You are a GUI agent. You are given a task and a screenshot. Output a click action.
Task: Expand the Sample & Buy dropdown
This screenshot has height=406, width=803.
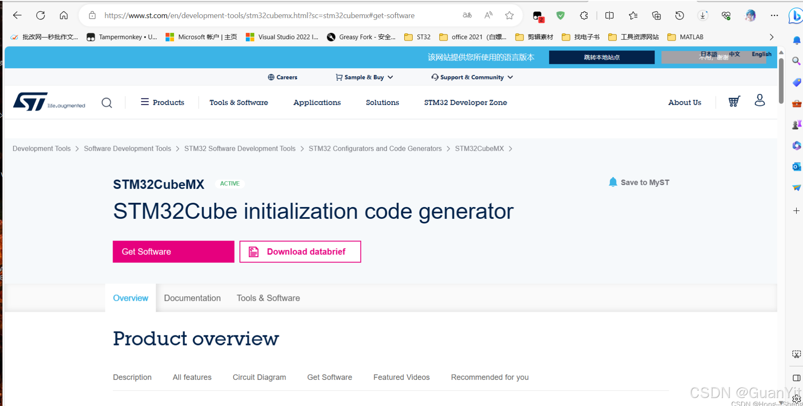(x=365, y=77)
